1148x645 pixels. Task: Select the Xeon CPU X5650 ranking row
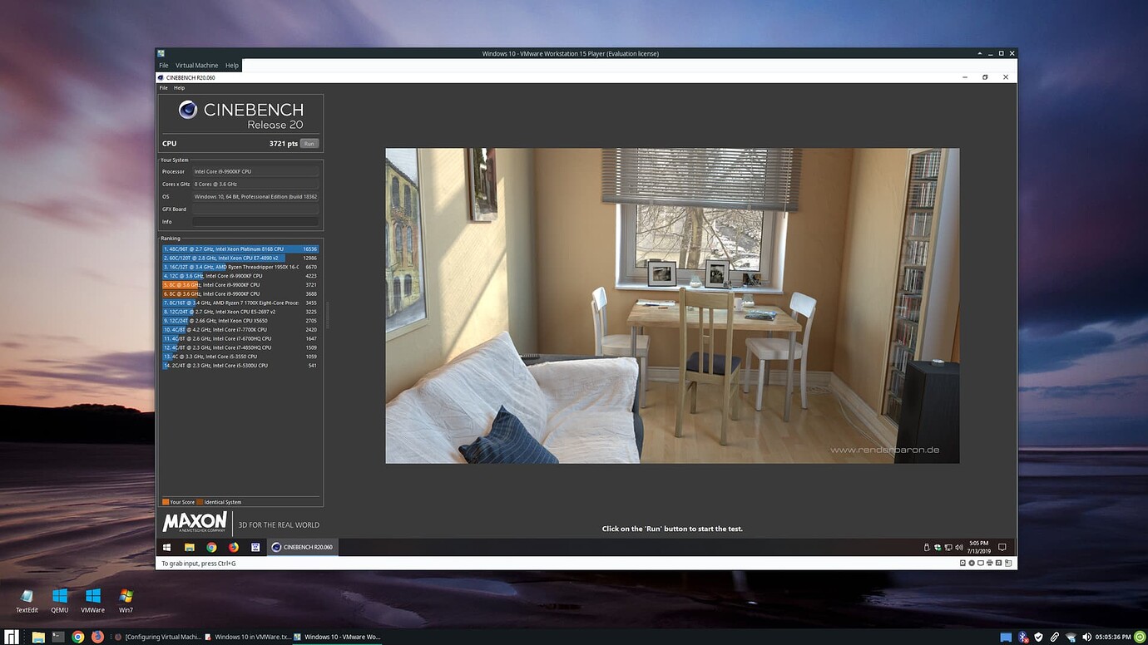(x=240, y=320)
